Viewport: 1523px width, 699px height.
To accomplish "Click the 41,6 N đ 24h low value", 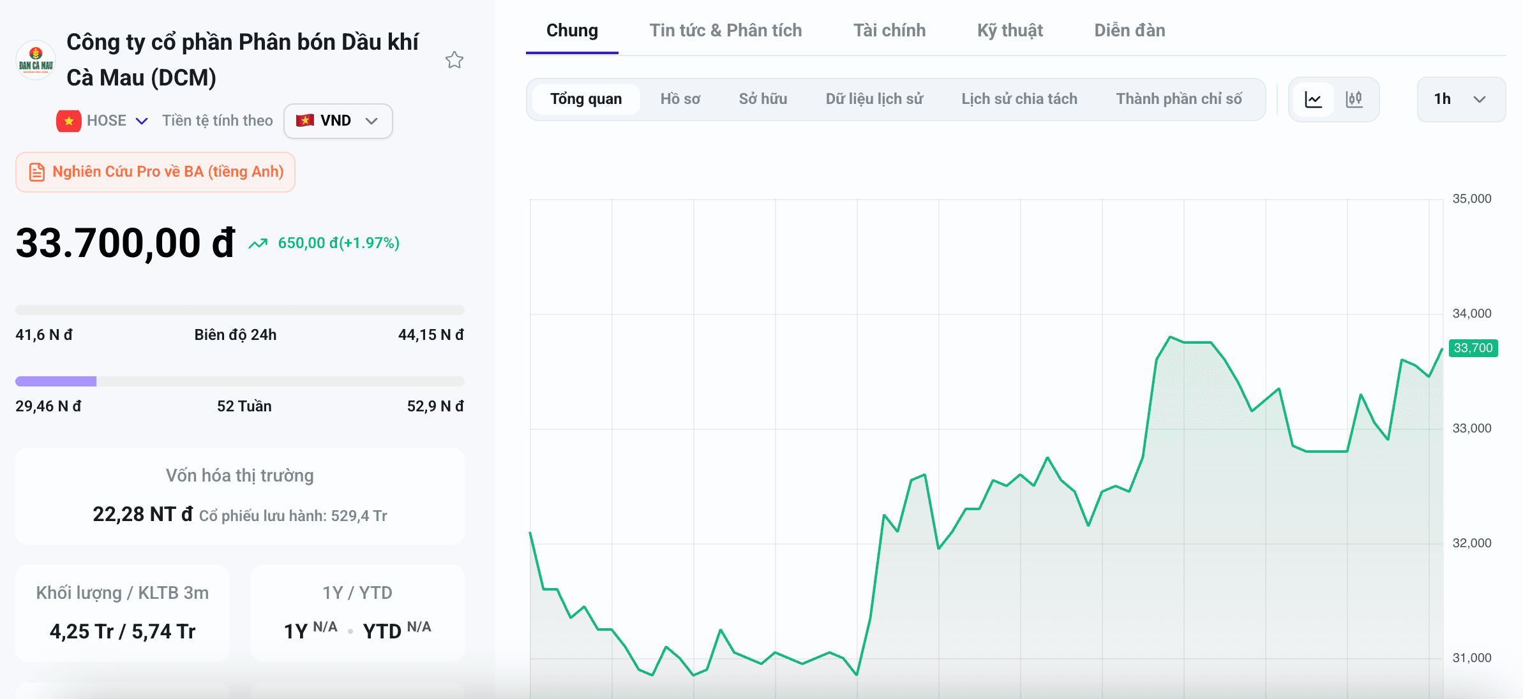I will click(44, 335).
